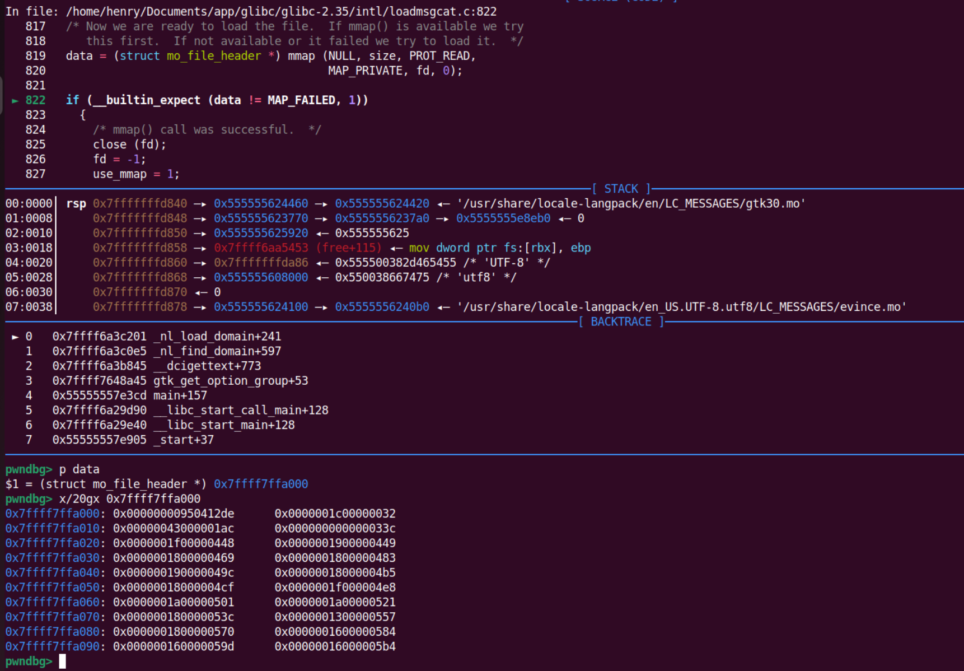Click the rsp register label in stack

76,203
